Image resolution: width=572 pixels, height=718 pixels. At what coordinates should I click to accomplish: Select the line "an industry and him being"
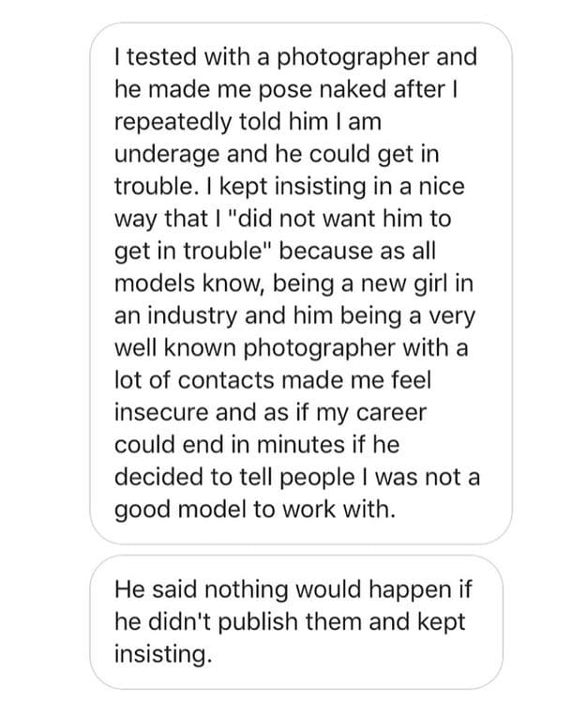(x=289, y=315)
